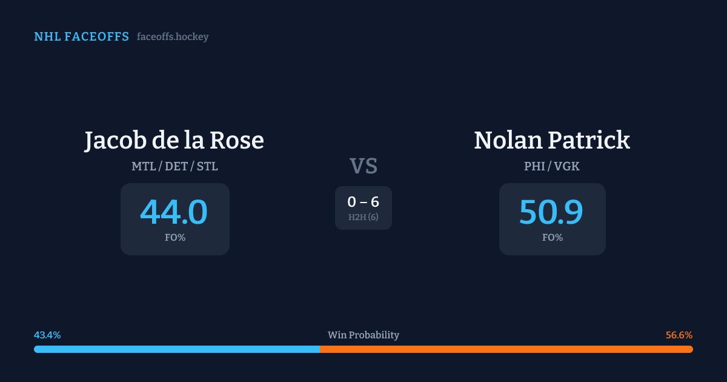The image size is (727, 382).
Task: Click the MTL / DET / STL team list
Action: coord(174,166)
